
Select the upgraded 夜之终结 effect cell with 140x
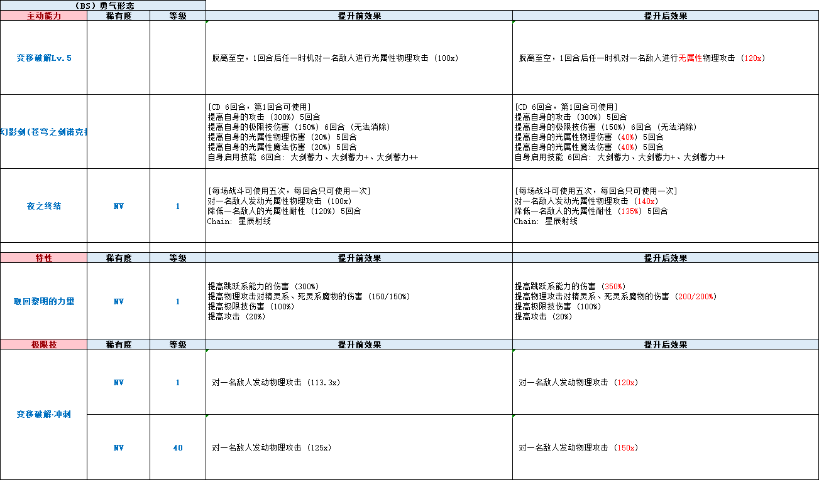tap(666, 206)
